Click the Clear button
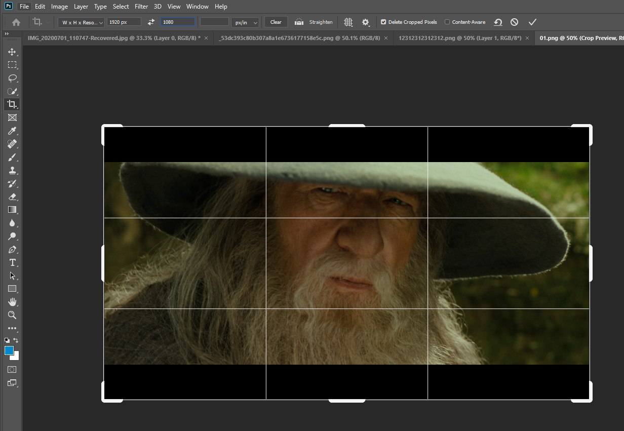The width and height of the screenshot is (624, 431). pos(276,22)
